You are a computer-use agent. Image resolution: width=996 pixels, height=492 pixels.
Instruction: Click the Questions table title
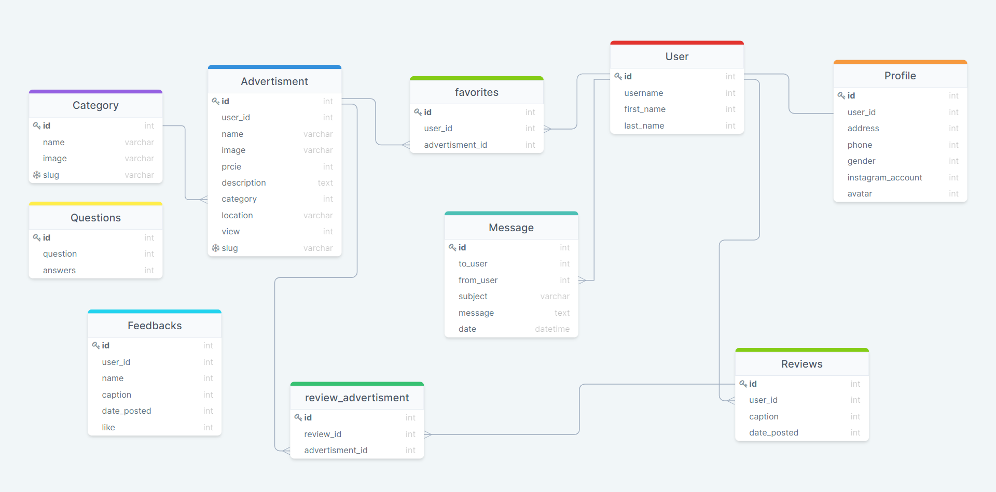click(x=95, y=217)
